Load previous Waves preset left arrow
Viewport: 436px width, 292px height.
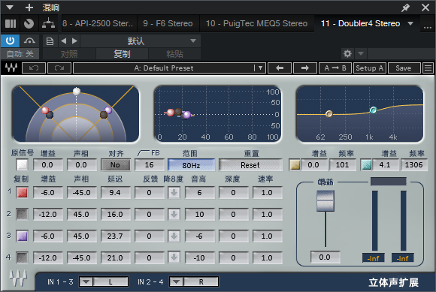coord(280,68)
